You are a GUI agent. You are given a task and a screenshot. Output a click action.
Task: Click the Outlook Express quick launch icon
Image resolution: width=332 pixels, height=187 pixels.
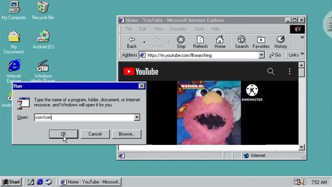coord(49,182)
